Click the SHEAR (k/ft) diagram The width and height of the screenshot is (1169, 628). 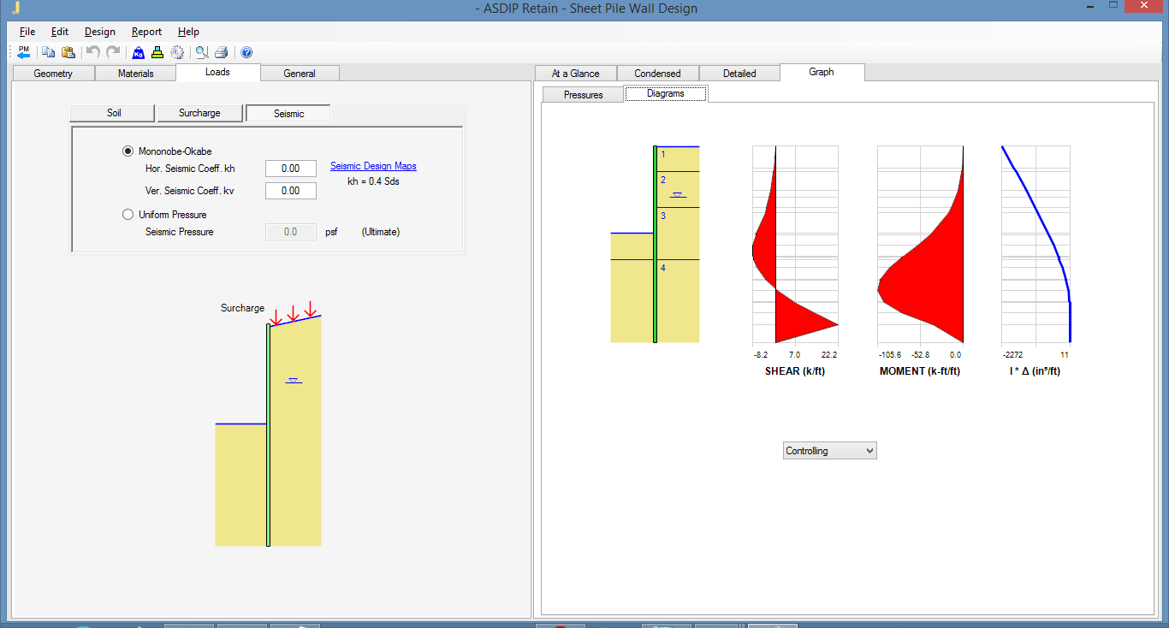click(795, 245)
